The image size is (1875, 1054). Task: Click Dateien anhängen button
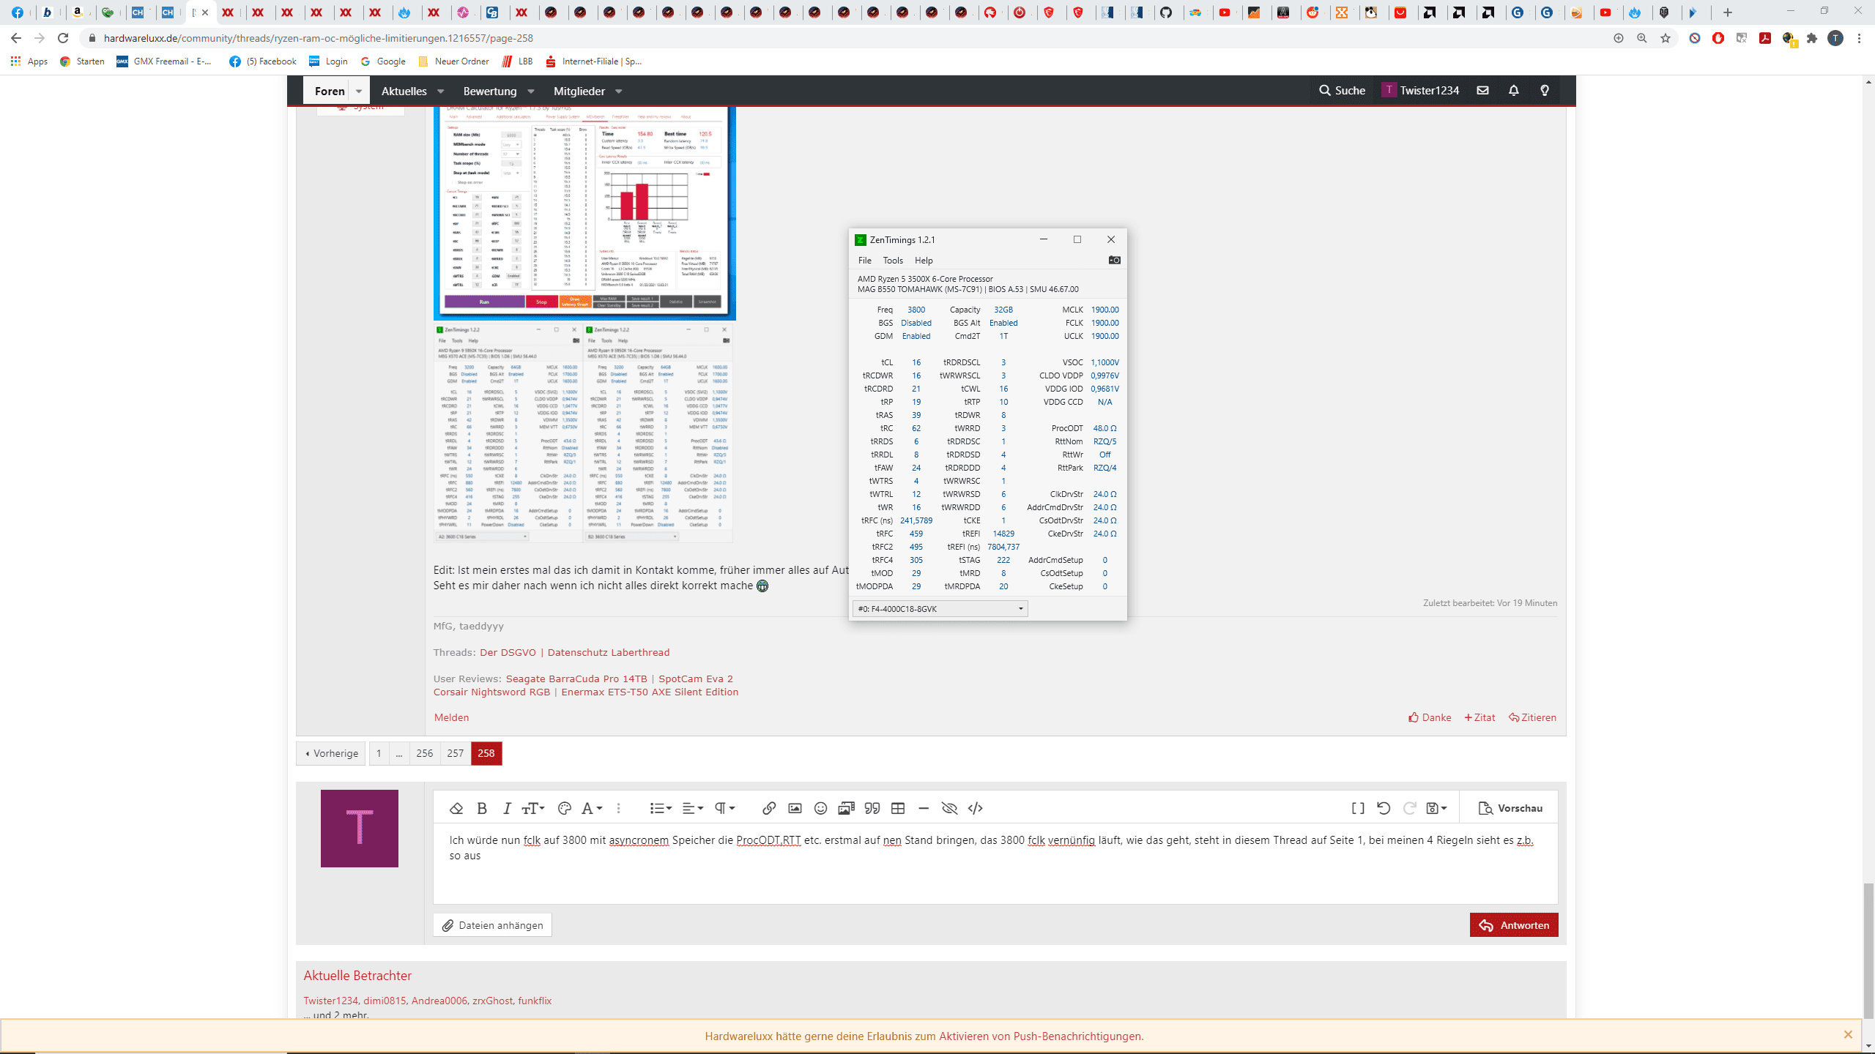492,925
